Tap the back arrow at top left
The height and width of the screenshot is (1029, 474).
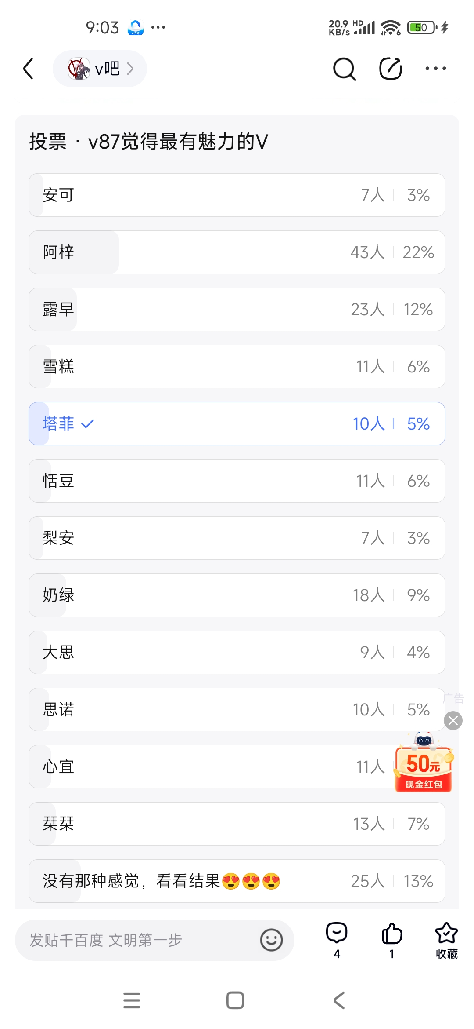(x=29, y=69)
